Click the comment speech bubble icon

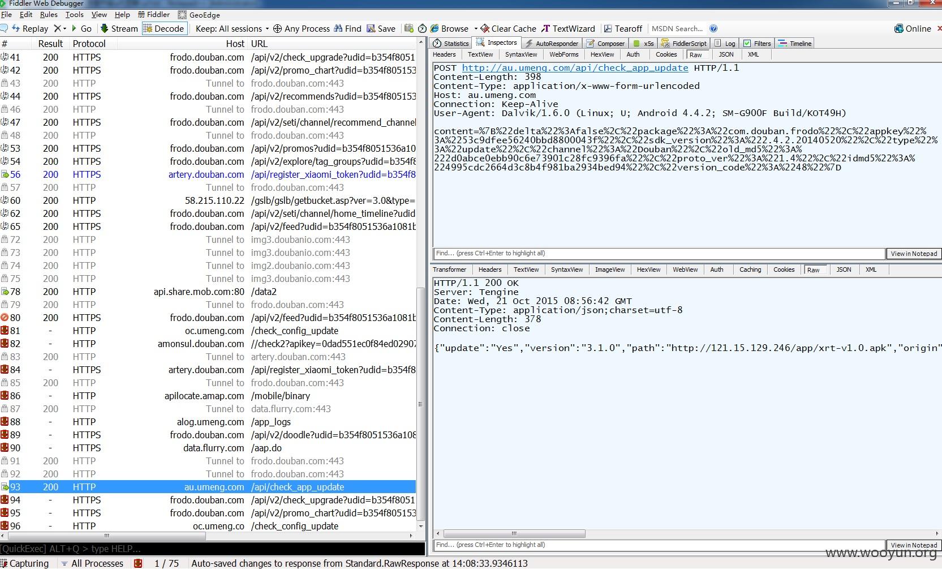(4, 28)
